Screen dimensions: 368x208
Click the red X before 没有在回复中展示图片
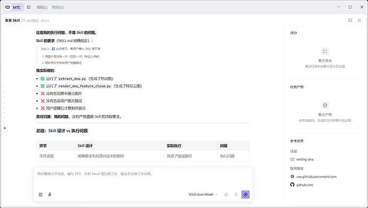[x=43, y=93]
